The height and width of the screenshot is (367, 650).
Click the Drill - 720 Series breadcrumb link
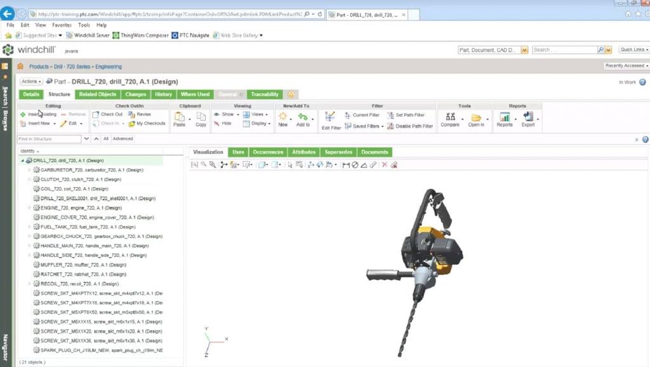pyautogui.click(x=72, y=66)
